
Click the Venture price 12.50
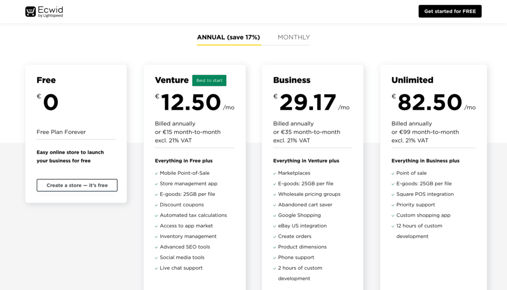(x=191, y=102)
